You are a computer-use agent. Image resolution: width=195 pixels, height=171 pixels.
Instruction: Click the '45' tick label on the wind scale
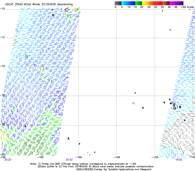[x=176, y=7]
